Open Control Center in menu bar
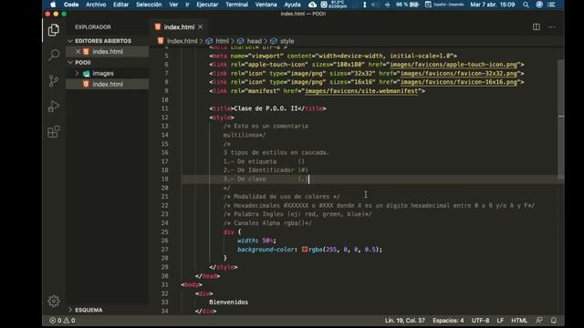 (x=551, y=5)
